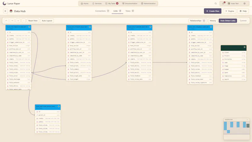The width and height of the screenshot is (252, 142).
Task: Click the icon beside Health
Action: 223,80
